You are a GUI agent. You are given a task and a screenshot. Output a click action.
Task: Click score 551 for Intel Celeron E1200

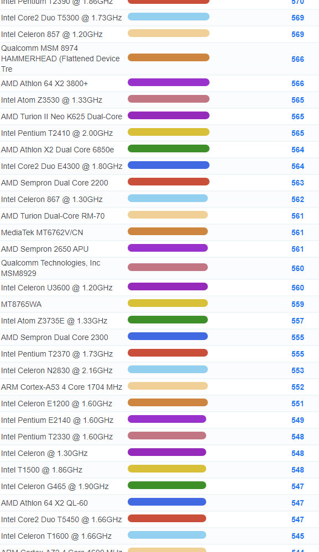tap(297, 404)
